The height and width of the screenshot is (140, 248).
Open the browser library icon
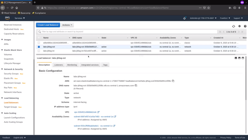coord(230,8)
